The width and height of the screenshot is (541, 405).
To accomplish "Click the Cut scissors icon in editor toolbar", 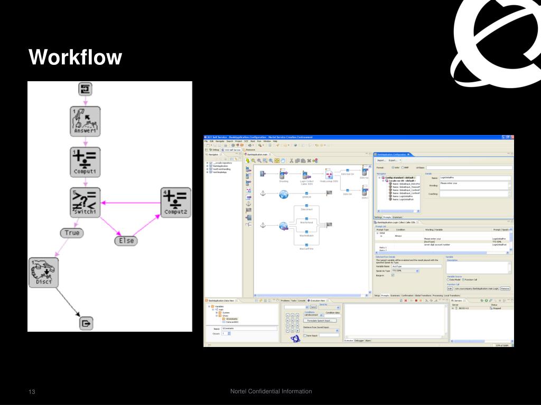I will click(x=292, y=161).
